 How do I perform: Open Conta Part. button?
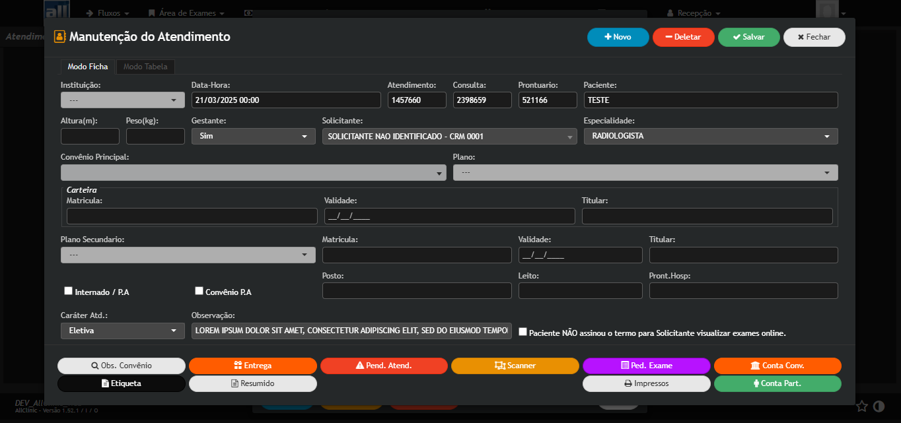777,383
